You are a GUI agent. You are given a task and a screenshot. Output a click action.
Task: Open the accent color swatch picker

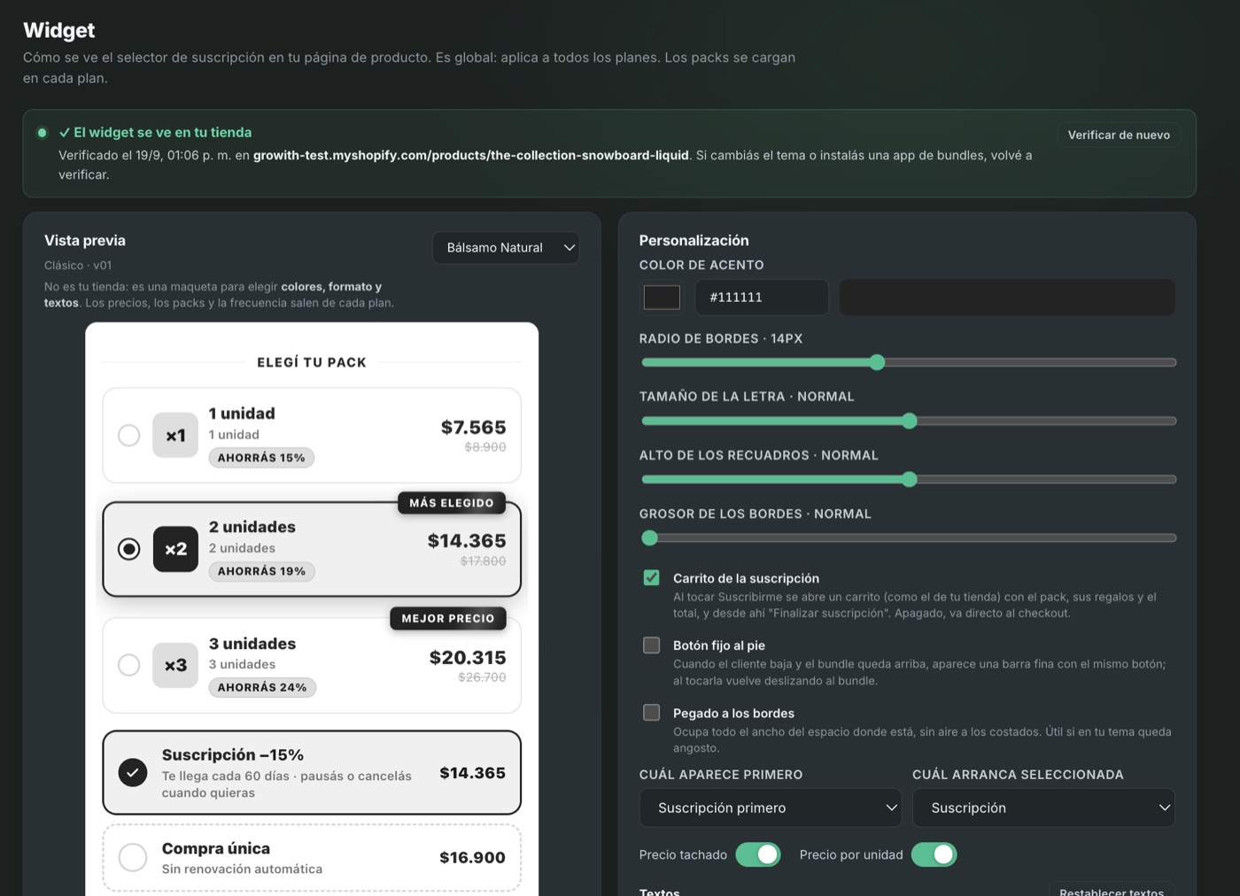(662, 297)
